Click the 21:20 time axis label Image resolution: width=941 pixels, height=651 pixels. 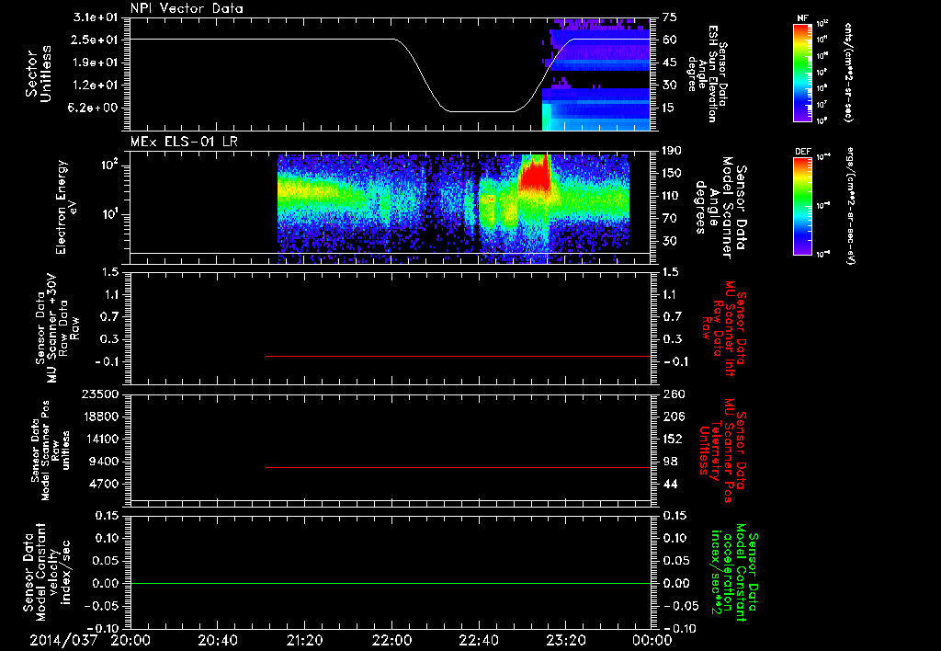point(304,640)
